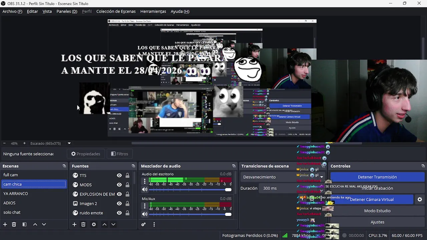Image resolution: width=427 pixels, height=240 pixels.
Task: Open virtual camera settings gear
Action: [420, 199]
